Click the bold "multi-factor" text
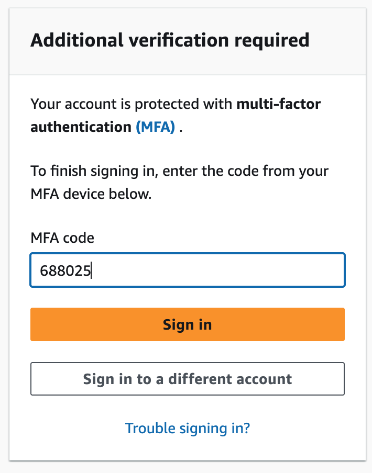Image resolution: width=372 pixels, height=473 pixels. pos(278,104)
